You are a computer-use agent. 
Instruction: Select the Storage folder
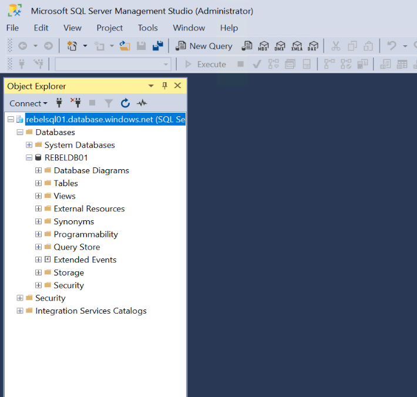[x=69, y=272]
